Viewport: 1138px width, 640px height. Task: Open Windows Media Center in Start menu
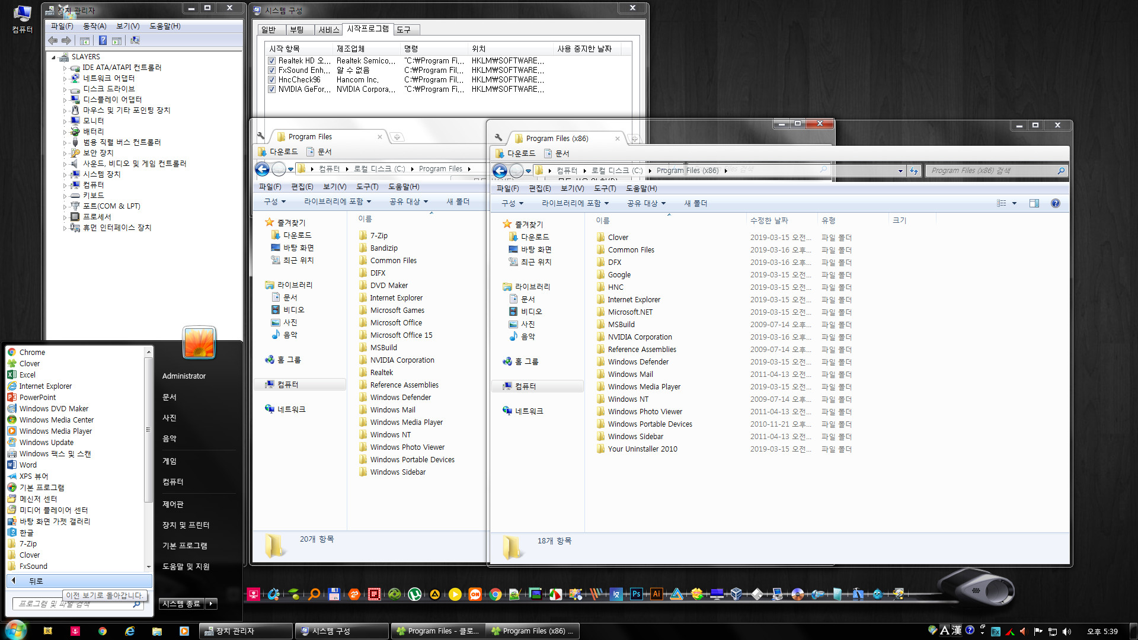tap(56, 420)
